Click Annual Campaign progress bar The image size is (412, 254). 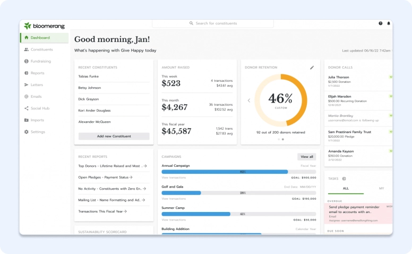pos(239,172)
